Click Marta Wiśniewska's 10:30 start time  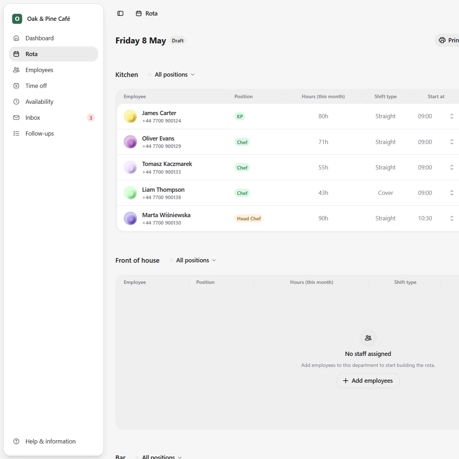pos(425,218)
